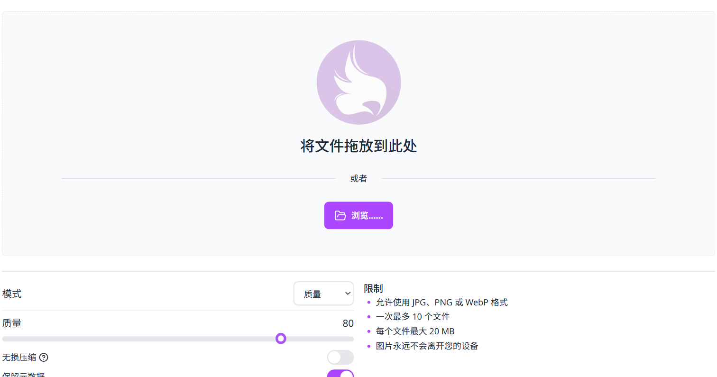This screenshot has height=377, width=717.
Task: Open the 模式 dropdown showing 质量
Action: (x=323, y=294)
